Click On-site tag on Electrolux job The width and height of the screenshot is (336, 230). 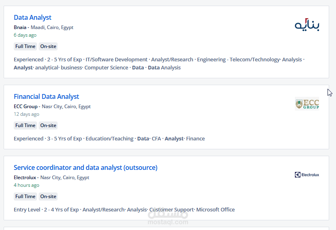pos(48,197)
